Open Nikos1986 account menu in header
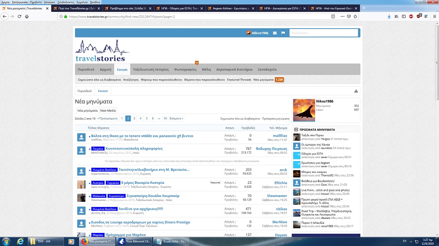 pyautogui.click(x=257, y=33)
